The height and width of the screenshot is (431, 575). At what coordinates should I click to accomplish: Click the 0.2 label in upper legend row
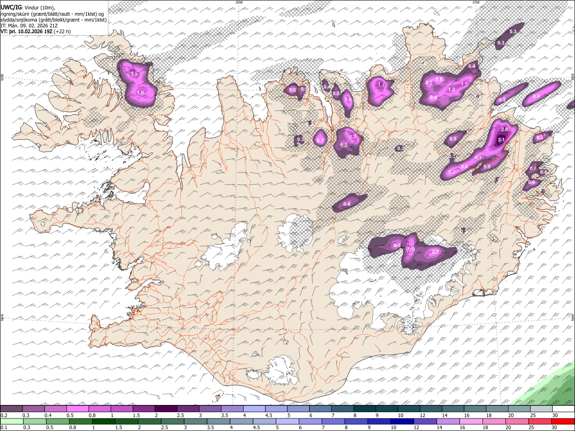[4, 415]
